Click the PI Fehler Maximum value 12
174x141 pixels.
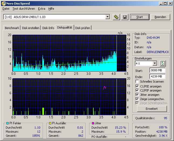pos(39,132)
